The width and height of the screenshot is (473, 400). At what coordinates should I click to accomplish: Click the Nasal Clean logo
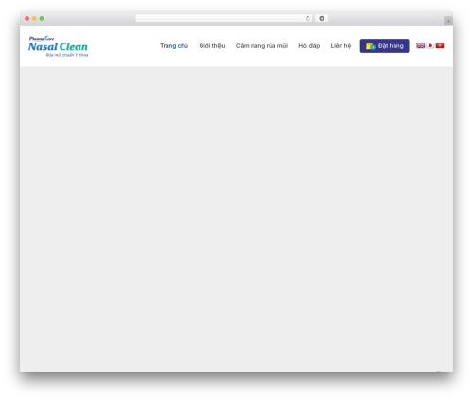[x=58, y=46]
